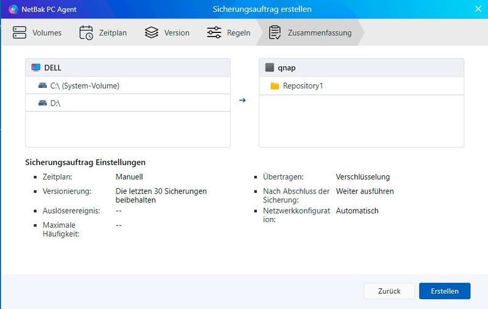
Task: Click the Zusammenfassung checklist icon
Action: pos(275,32)
